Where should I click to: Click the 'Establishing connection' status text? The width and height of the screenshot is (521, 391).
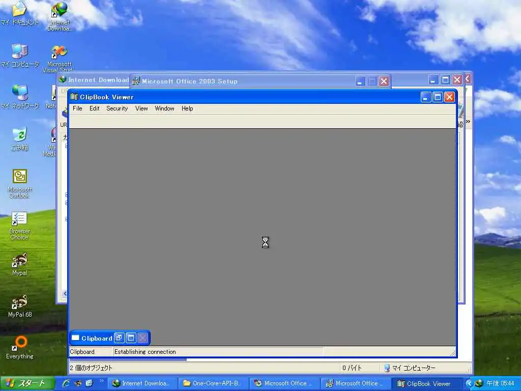click(x=145, y=352)
